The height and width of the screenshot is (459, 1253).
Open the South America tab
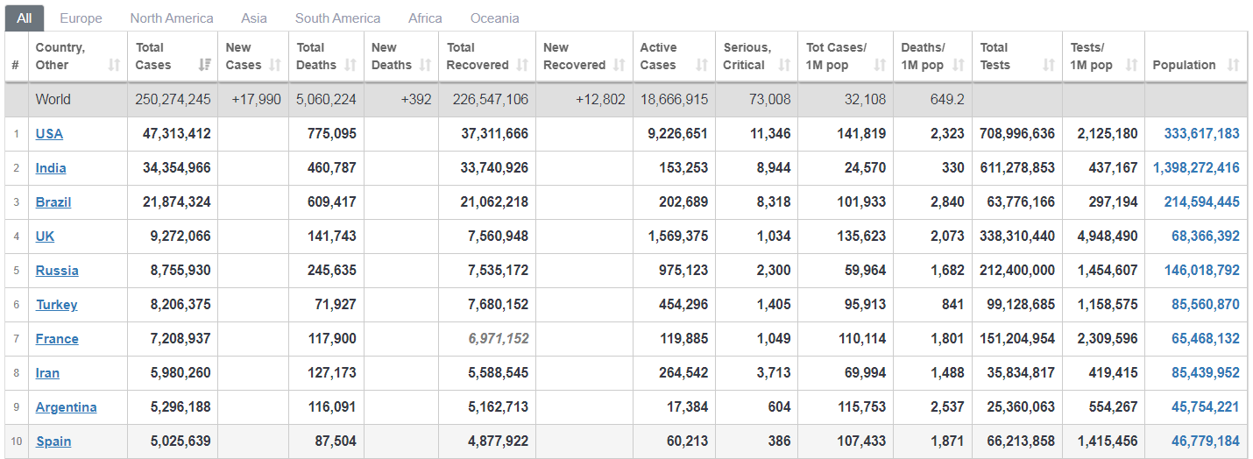tap(337, 18)
